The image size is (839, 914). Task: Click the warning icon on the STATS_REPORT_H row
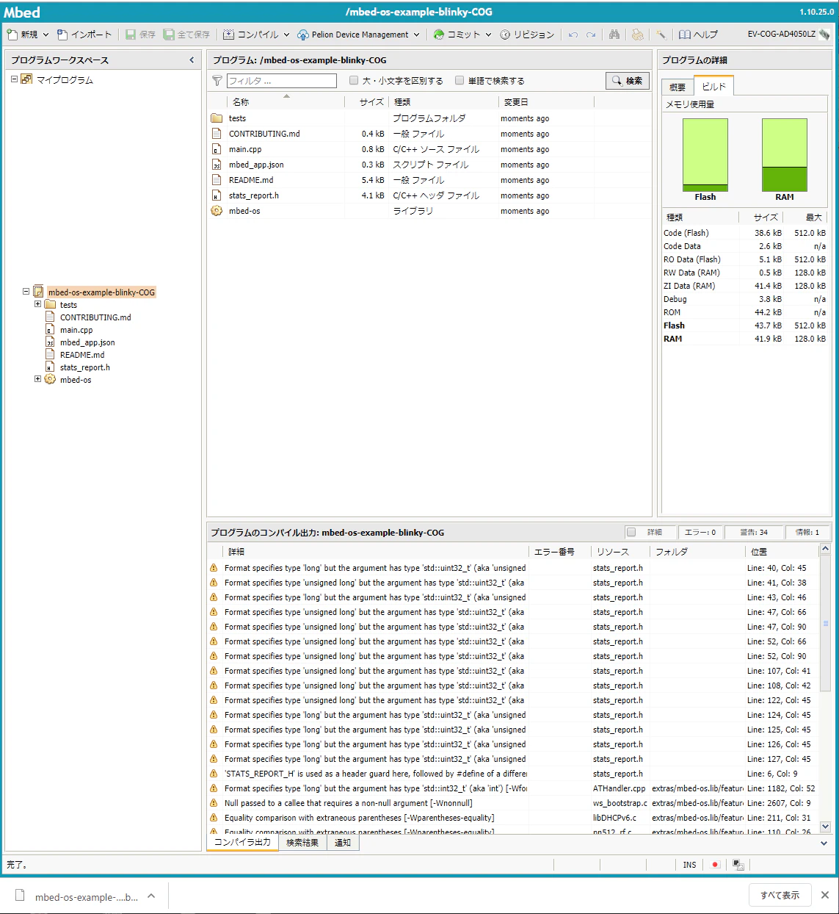(214, 774)
